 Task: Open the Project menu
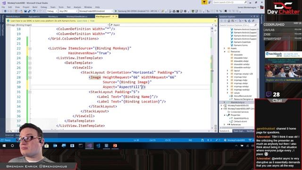tap(26, 7)
